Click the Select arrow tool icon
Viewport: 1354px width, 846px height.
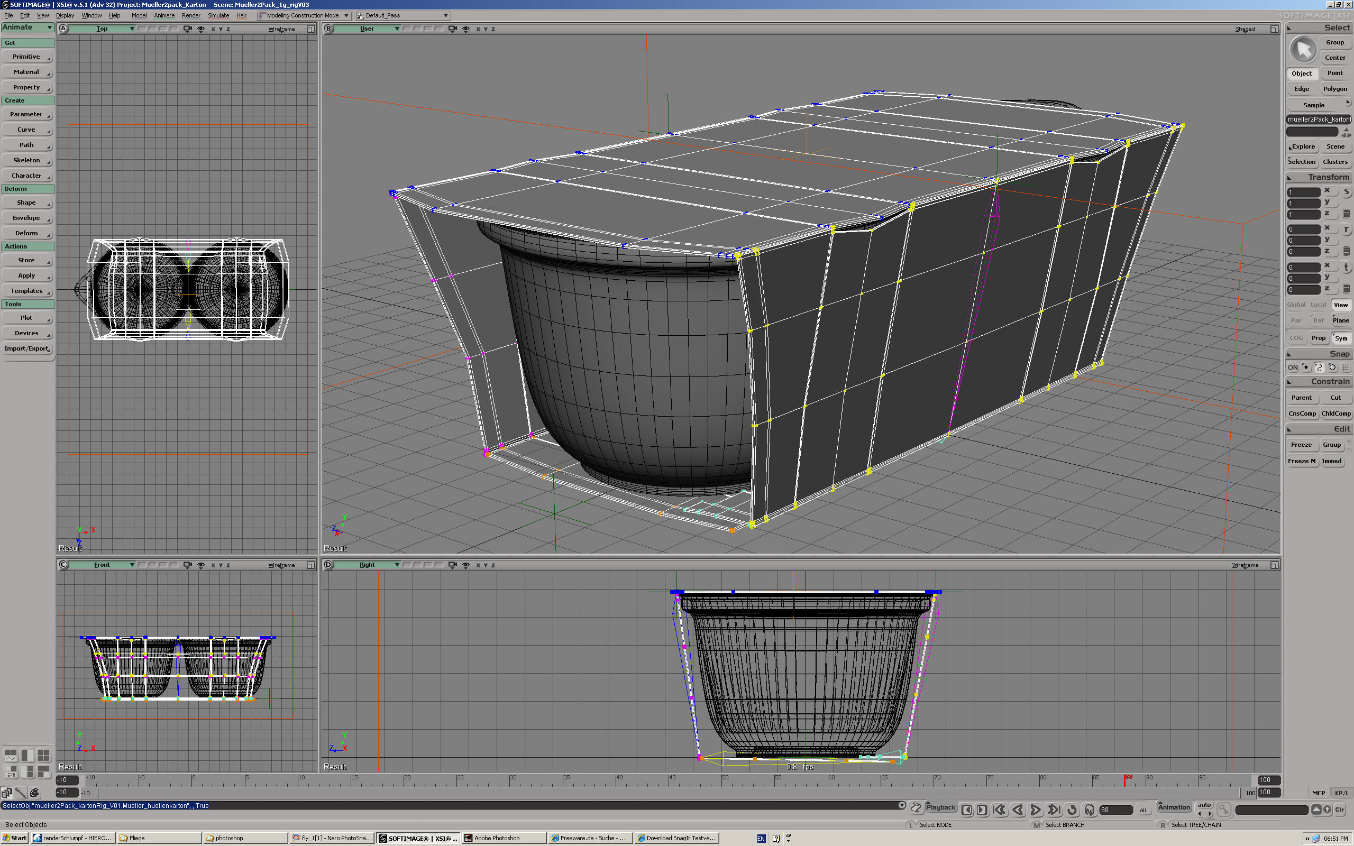coord(1303,50)
